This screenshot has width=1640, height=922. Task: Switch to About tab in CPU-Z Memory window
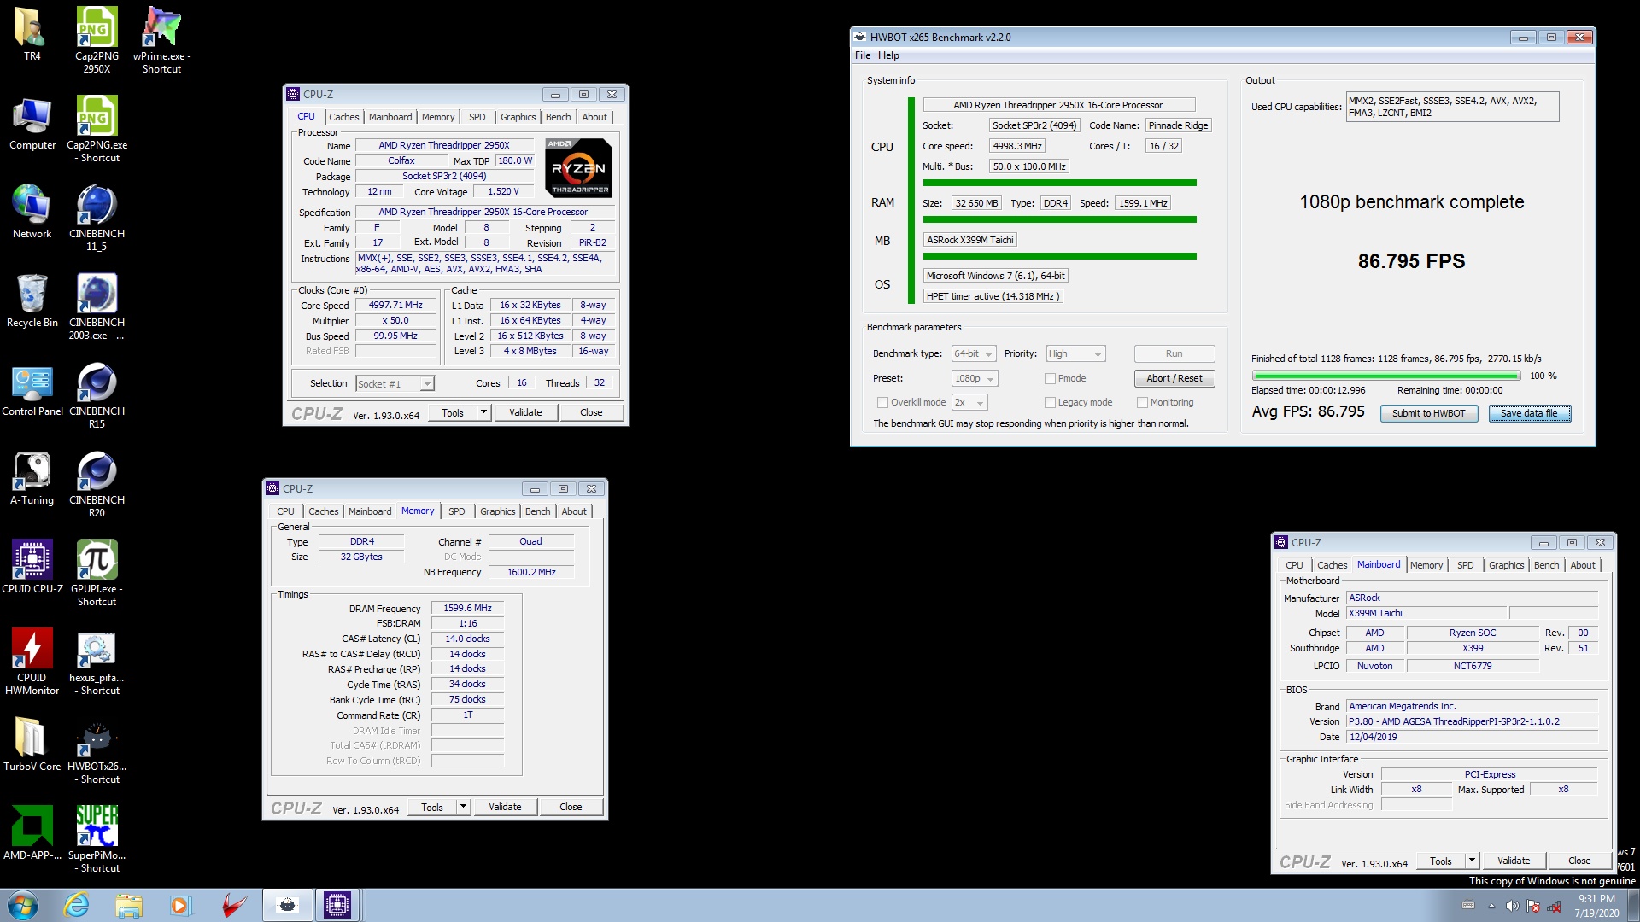point(574,511)
